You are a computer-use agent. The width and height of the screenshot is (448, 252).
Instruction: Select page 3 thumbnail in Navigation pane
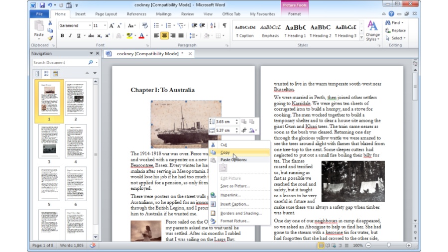[x=49, y=141]
